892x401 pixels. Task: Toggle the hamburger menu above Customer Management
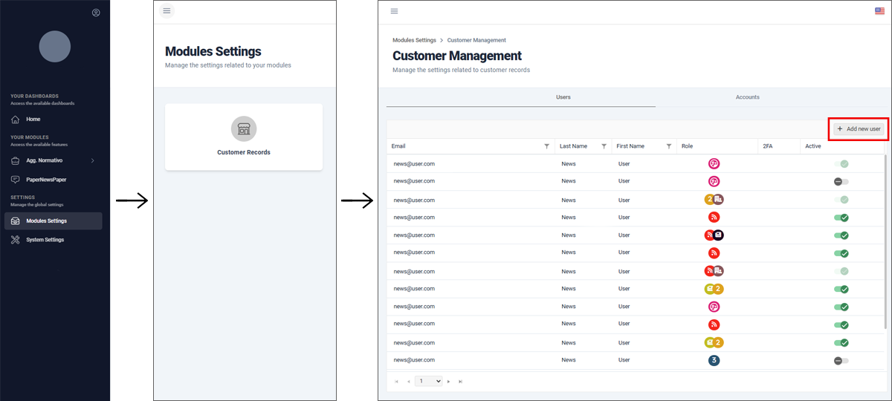[x=394, y=11]
